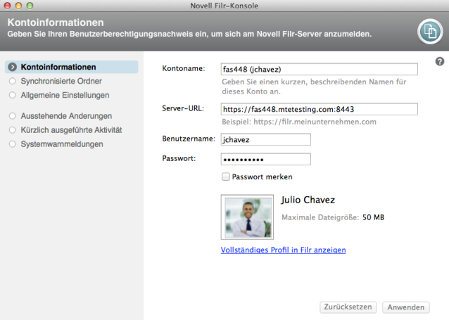
Task: Go to the Synchronisierte Ordner label
Action: 61,81
